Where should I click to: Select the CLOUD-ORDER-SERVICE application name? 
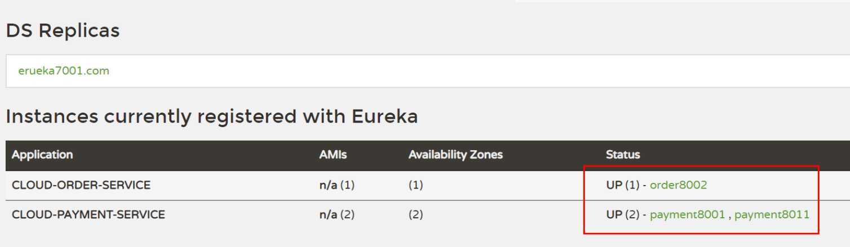[x=81, y=185]
